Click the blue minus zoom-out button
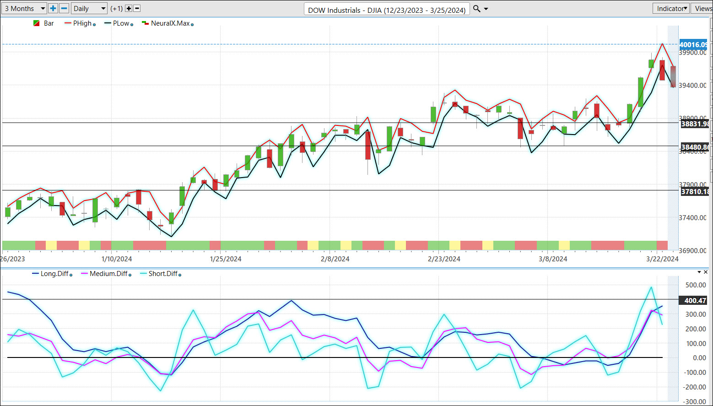 (x=64, y=8)
